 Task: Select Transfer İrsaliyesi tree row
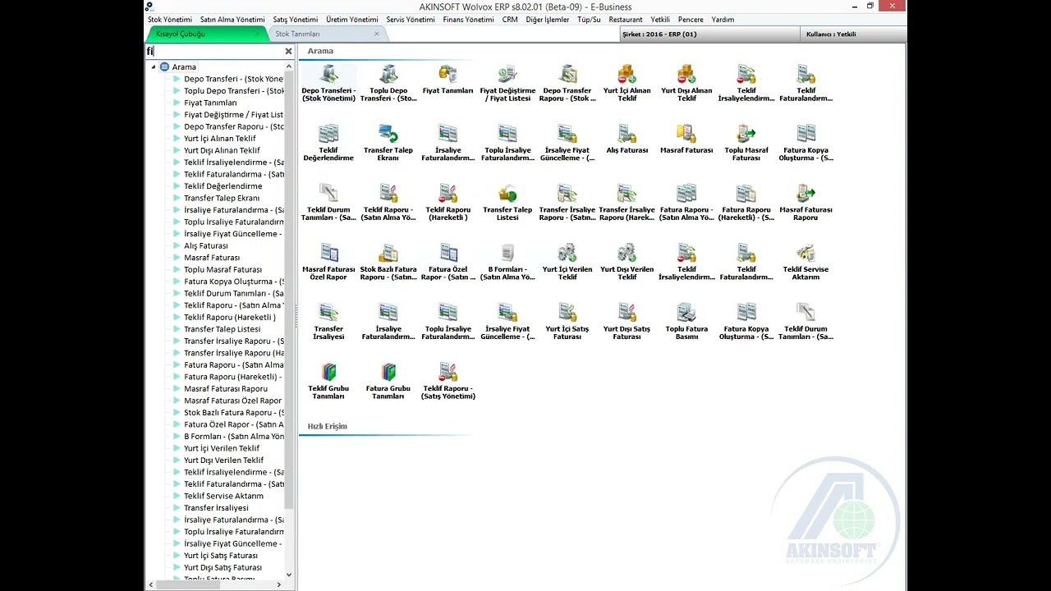pyautogui.click(x=216, y=507)
